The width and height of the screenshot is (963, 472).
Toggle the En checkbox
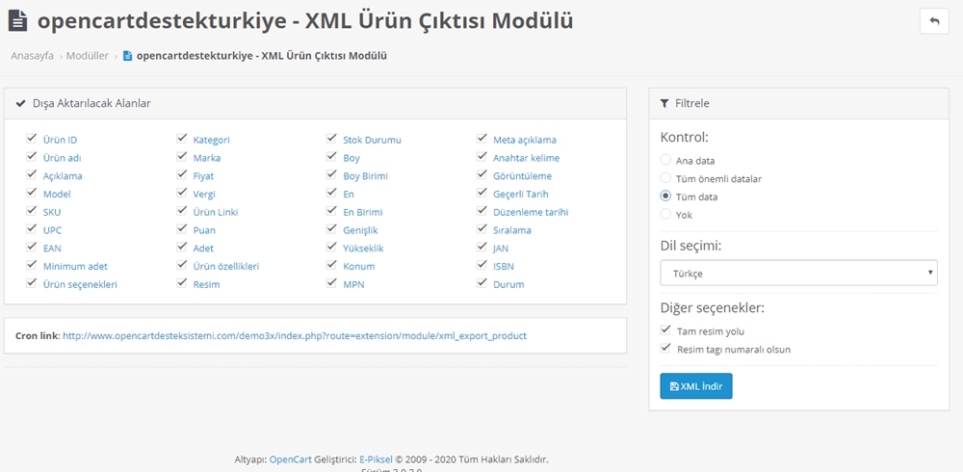[331, 193]
